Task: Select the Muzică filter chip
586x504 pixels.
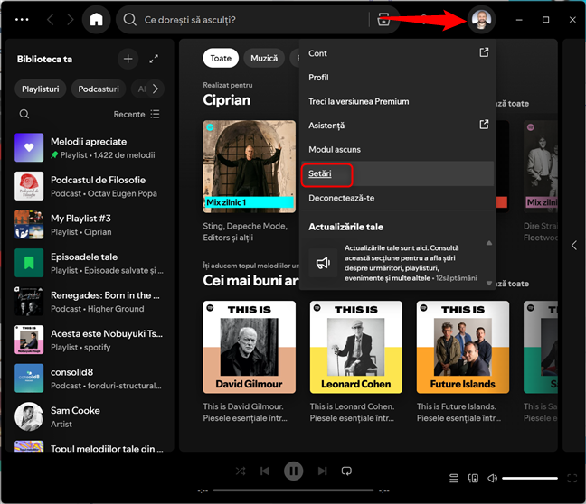Action: pyautogui.click(x=264, y=58)
